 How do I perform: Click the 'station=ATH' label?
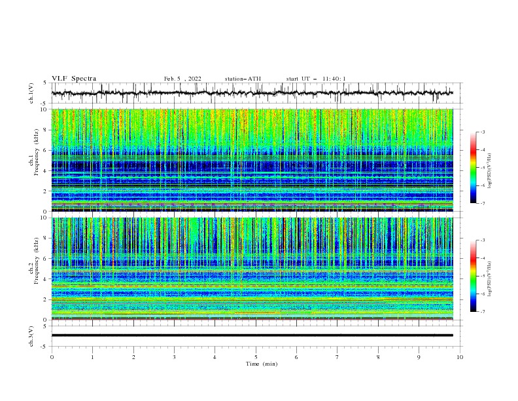point(243,79)
